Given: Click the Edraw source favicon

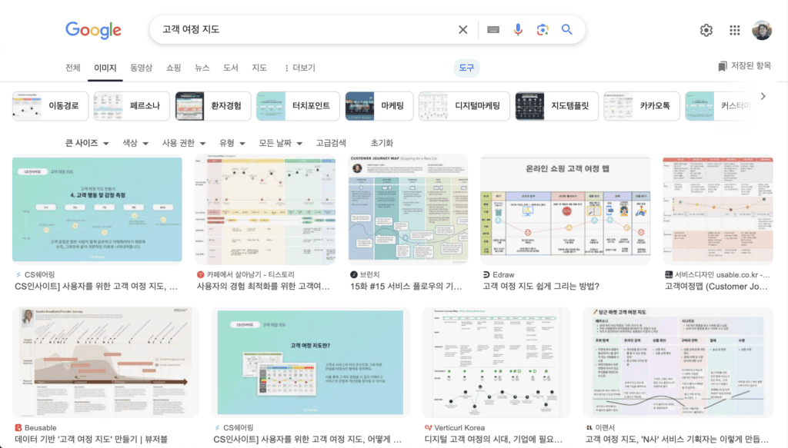Looking at the screenshot, I should 486,275.
